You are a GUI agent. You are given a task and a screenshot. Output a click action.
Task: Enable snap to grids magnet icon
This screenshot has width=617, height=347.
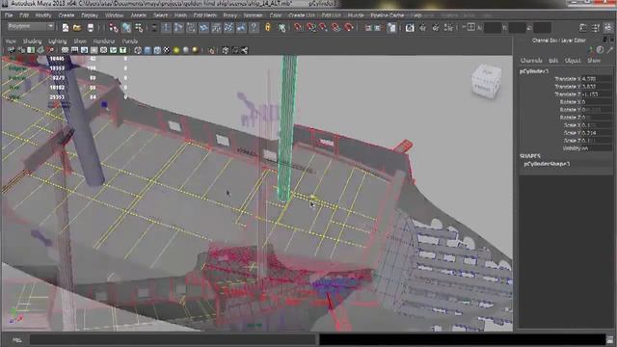click(298, 28)
